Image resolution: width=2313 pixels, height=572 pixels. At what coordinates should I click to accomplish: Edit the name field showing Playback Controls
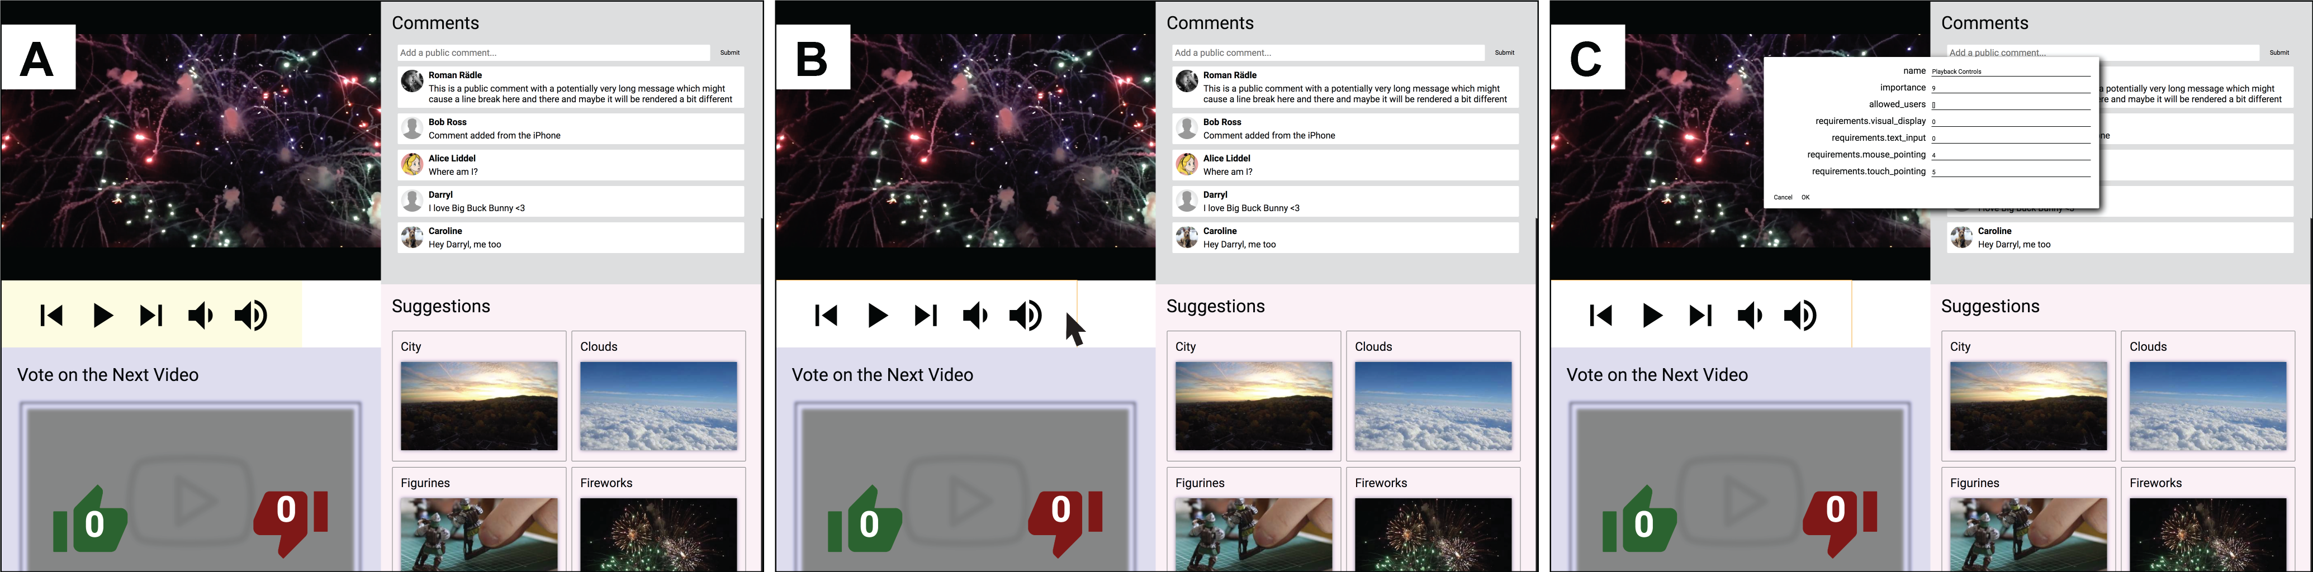click(x=2011, y=71)
